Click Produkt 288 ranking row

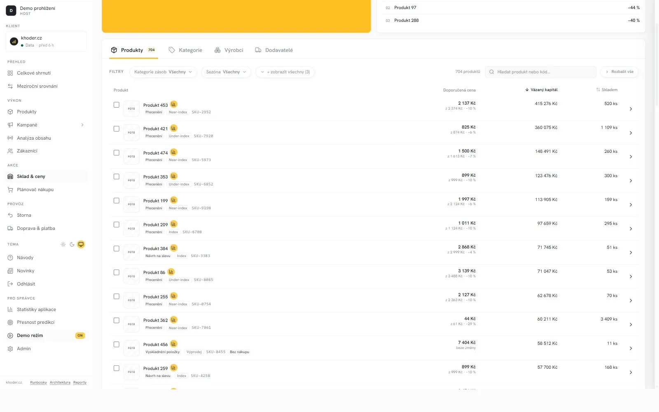pos(512,20)
